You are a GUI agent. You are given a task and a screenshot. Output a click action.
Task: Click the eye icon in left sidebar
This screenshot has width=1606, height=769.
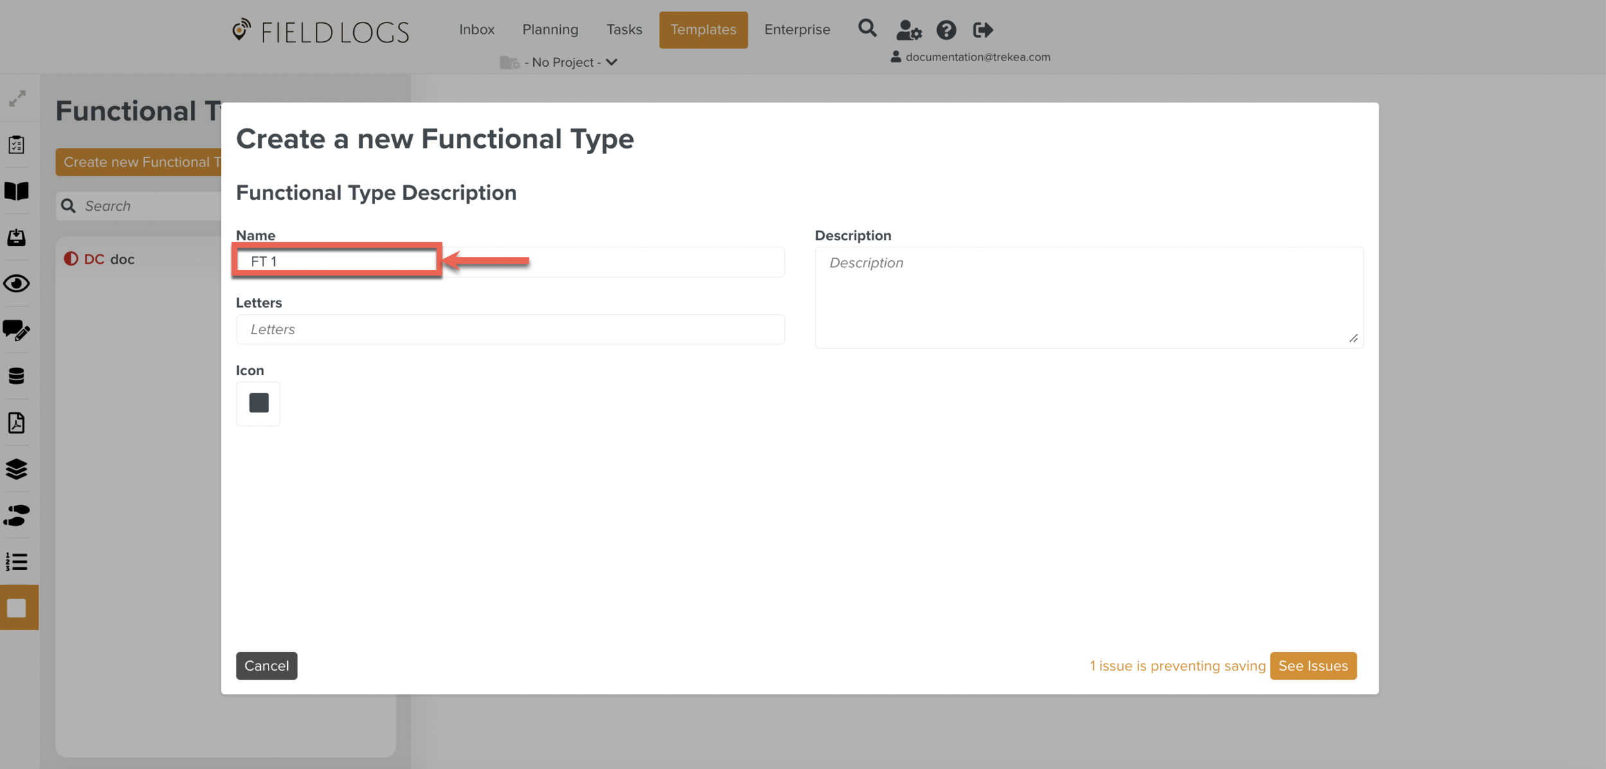pyautogui.click(x=17, y=283)
